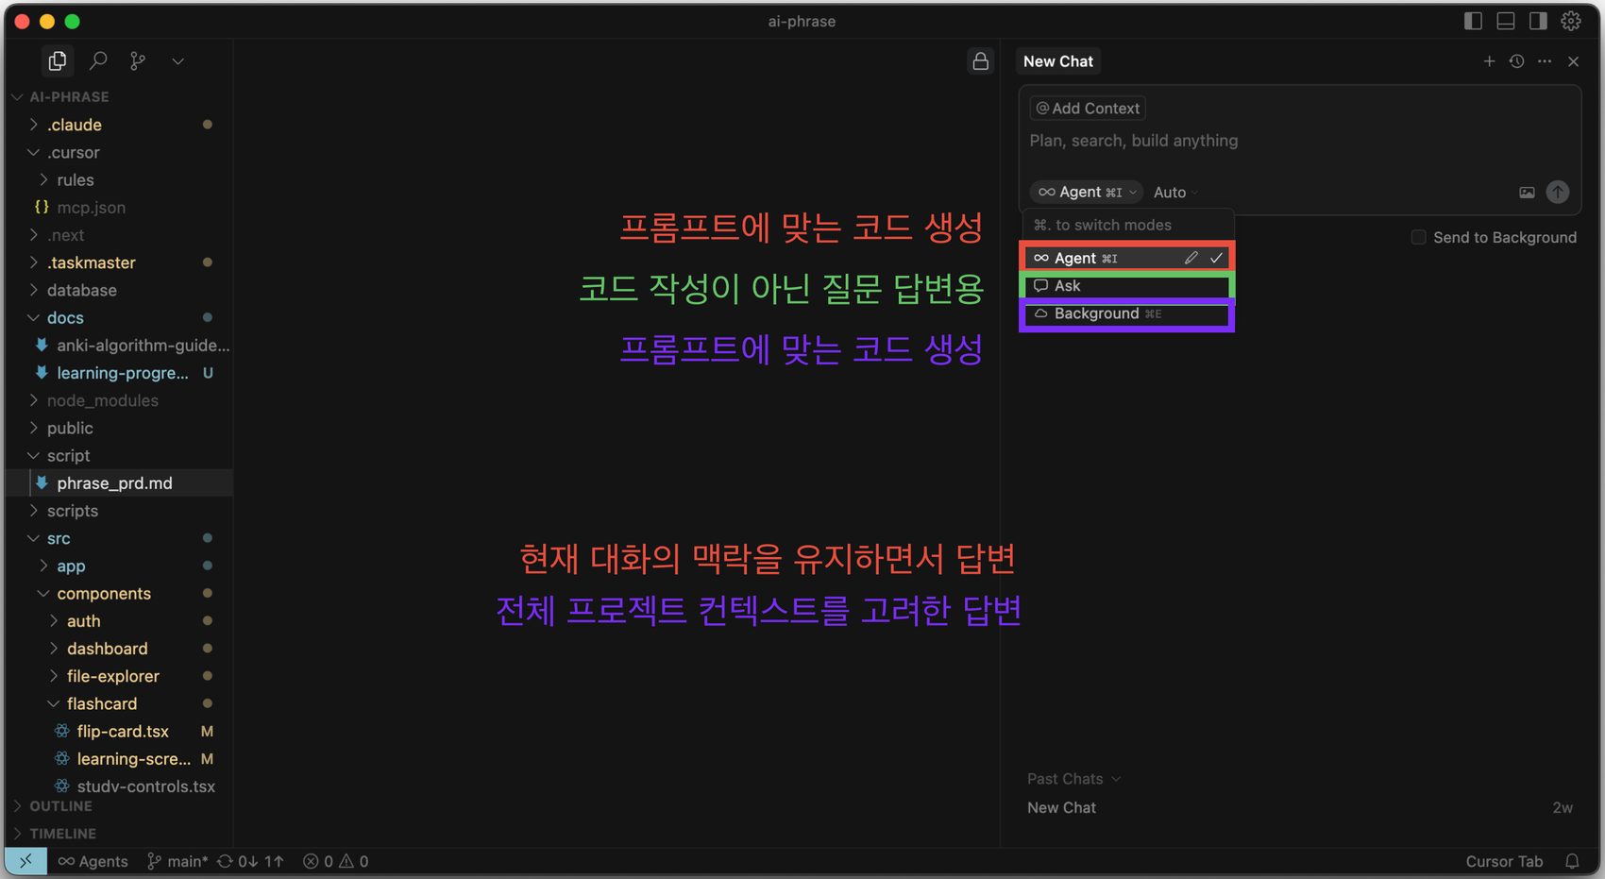The image size is (1605, 879).
Task: Enable the Send to Background checkbox
Action: 1418,238
